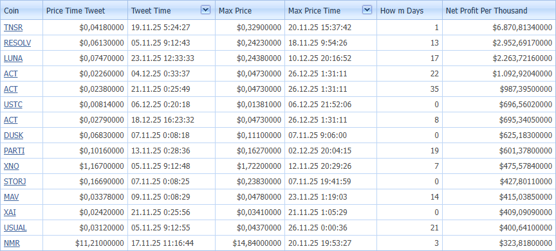This screenshot has height=251, width=556.
Task: Select the $427,80110000 net profit cell
Action: 499,182
